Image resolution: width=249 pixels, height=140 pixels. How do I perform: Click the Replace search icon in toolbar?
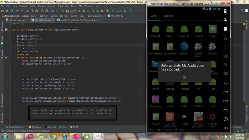[47, 11]
